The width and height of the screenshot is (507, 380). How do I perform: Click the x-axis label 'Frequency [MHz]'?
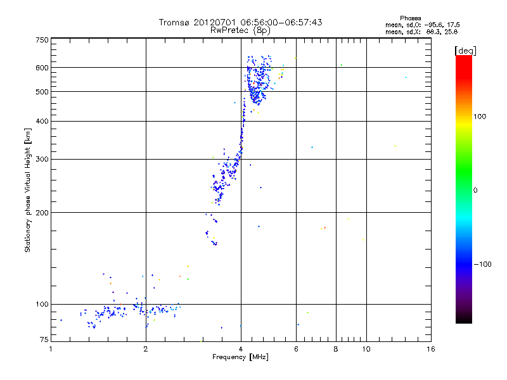point(240,357)
